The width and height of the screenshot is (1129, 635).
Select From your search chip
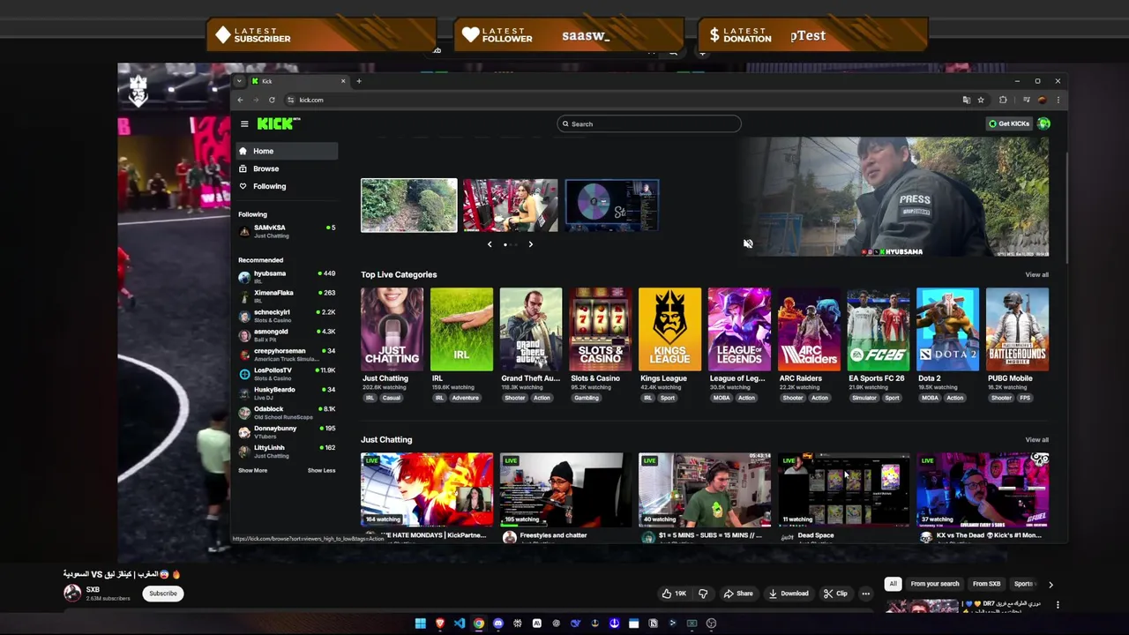coord(935,584)
